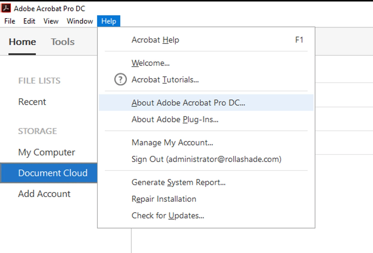Close the open Help menu
Screen dimensions: 373x253
coord(109,21)
